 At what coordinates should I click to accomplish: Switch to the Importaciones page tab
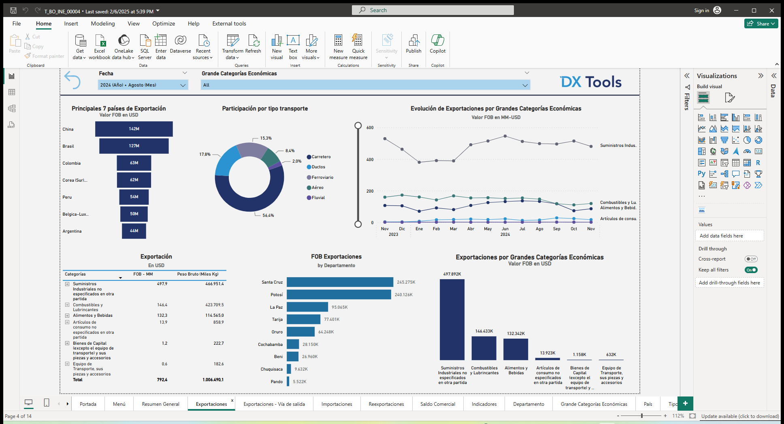337,404
